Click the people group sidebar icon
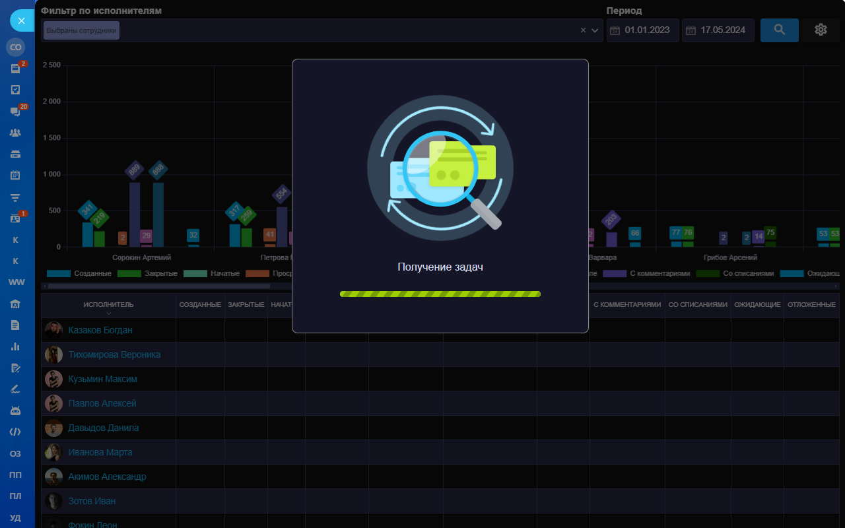 [15, 133]
